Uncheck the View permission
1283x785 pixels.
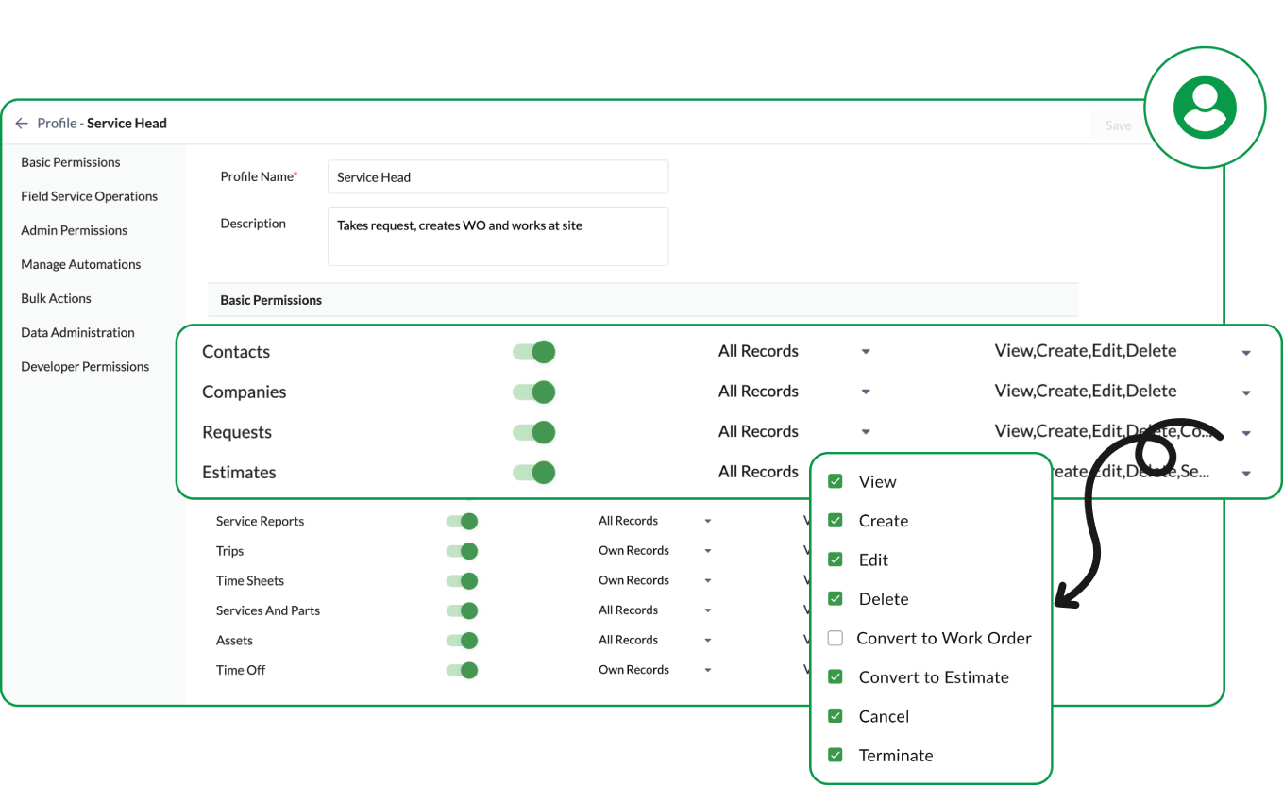835,480
